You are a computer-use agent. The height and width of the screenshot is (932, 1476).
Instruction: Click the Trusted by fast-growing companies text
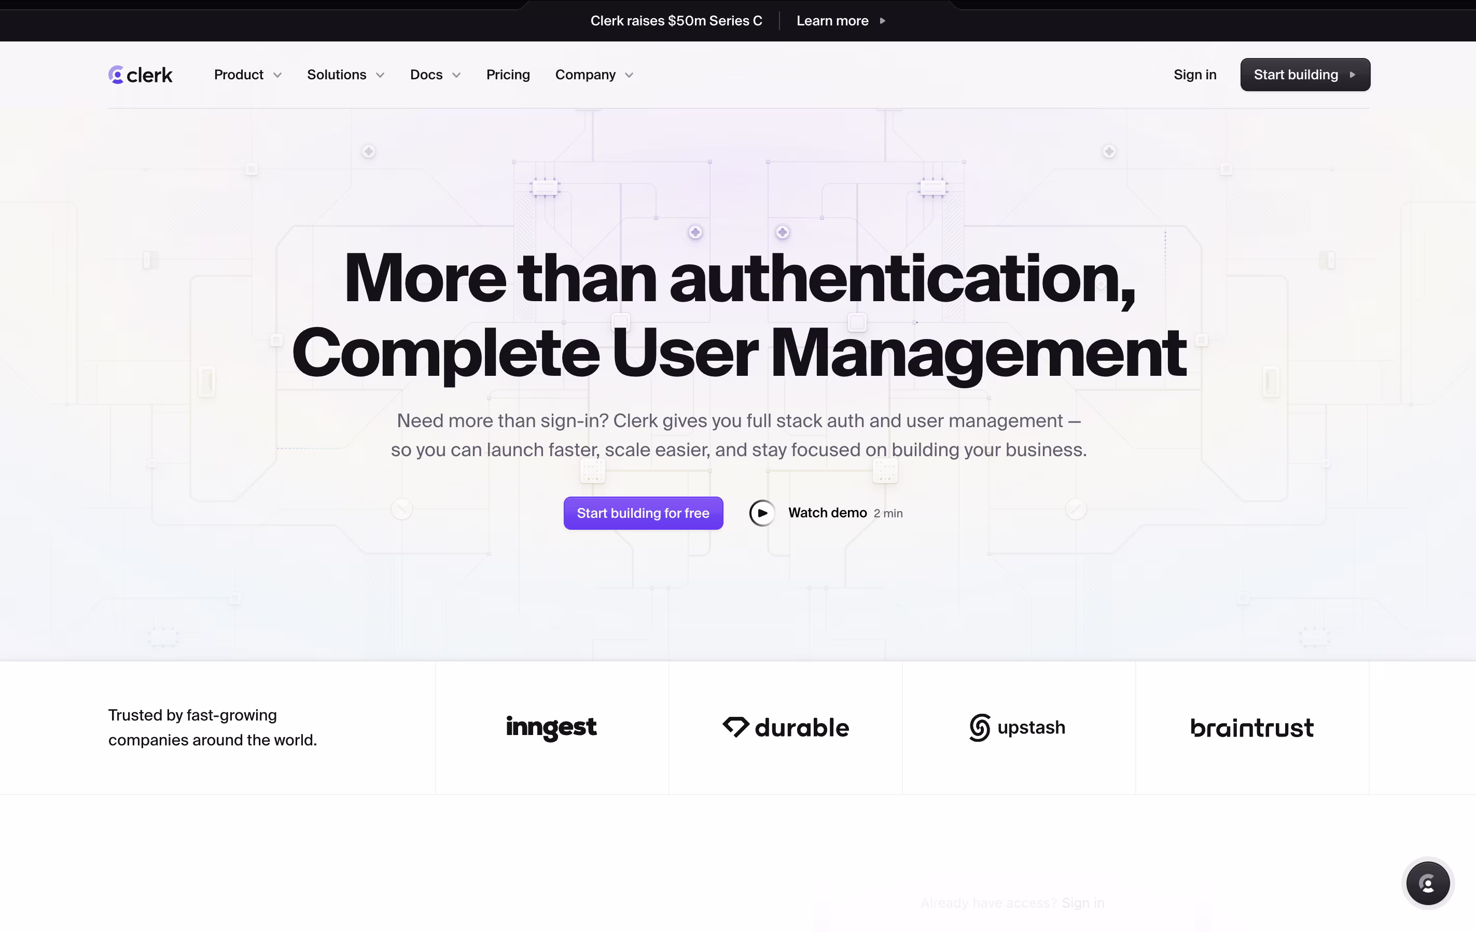pyautogui.click(x=213, y=727)
